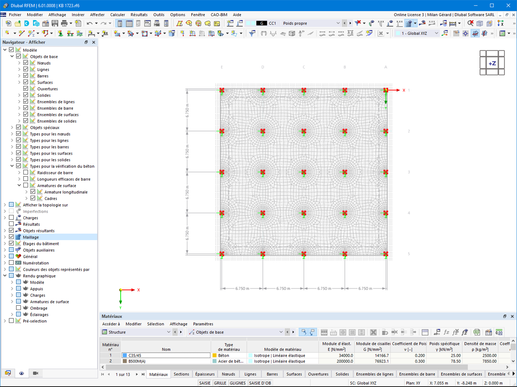This screenshot has height=387, width=517.
Task: Insert a dimension line with the dimension tool
Action: (x=91, y=33)
